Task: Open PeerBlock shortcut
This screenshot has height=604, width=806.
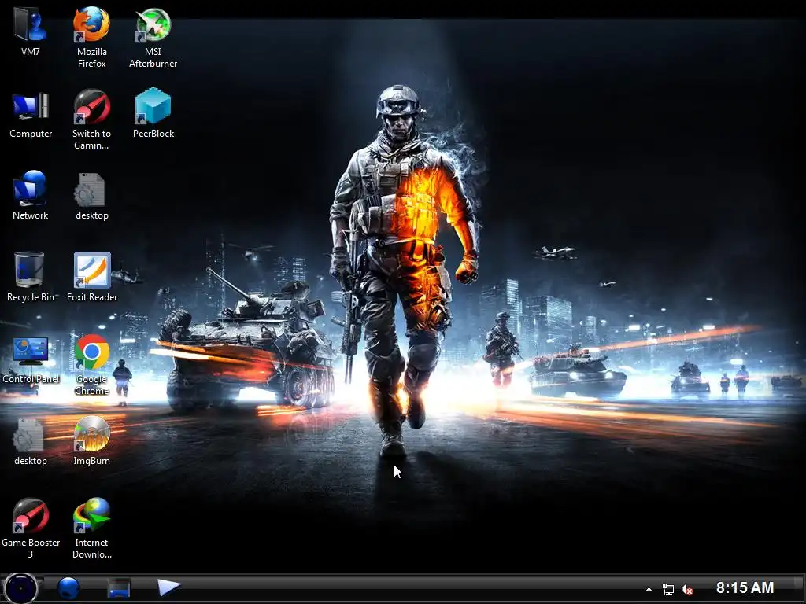Action: click(153, 113)
